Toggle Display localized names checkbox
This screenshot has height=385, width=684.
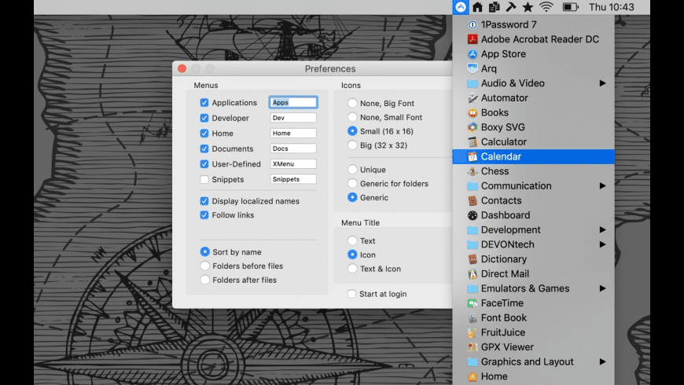[x=204, y=201]
